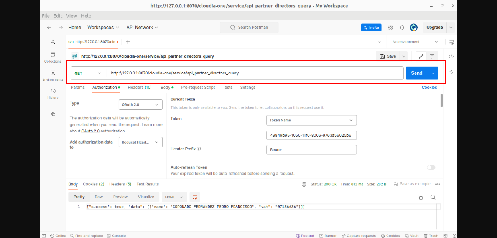This screenshot has width=497, height=238.
Task: Click the request URL field
Action: pos(255,73)
